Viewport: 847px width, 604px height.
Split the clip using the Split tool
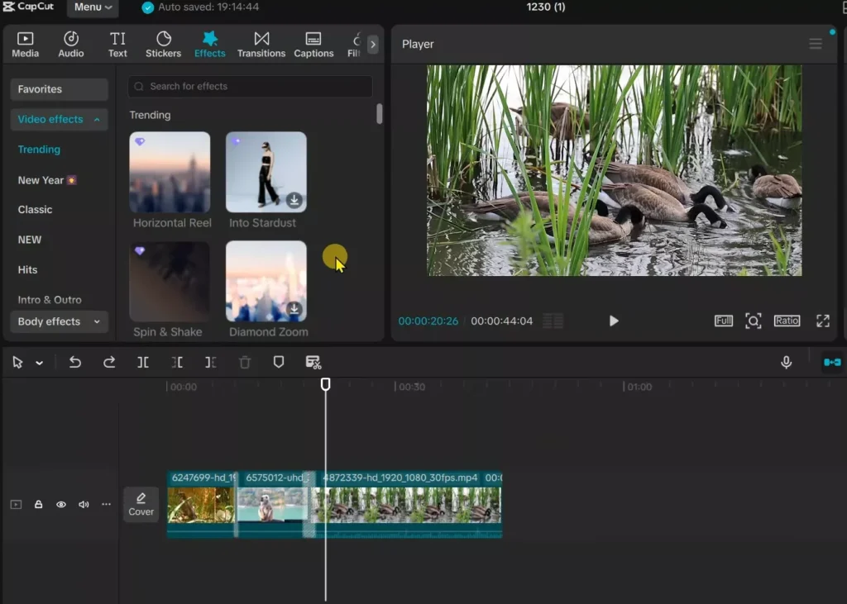click(144, 362)
